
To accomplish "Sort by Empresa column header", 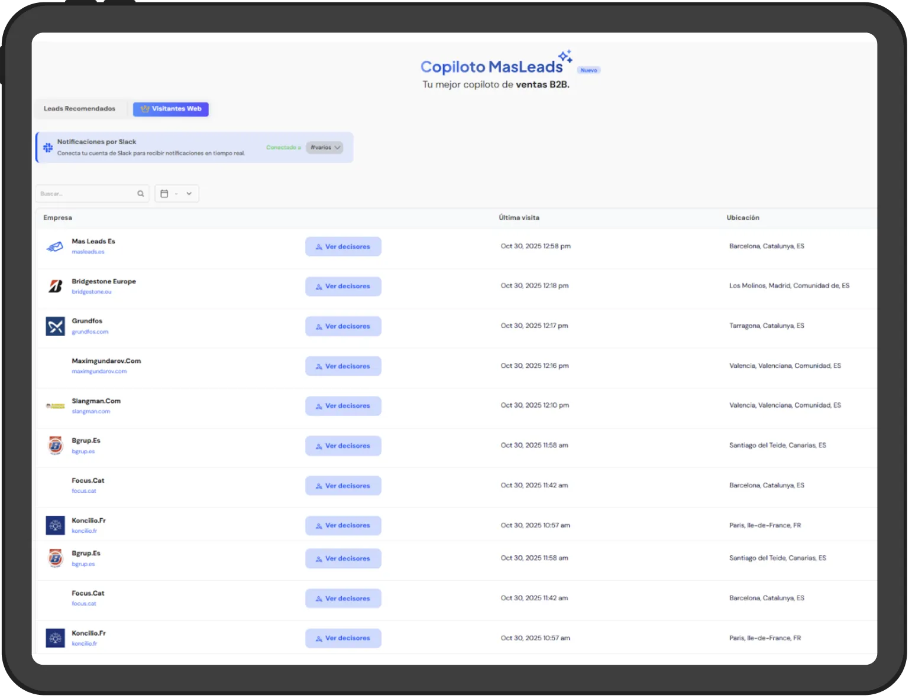I will (57, 218).
